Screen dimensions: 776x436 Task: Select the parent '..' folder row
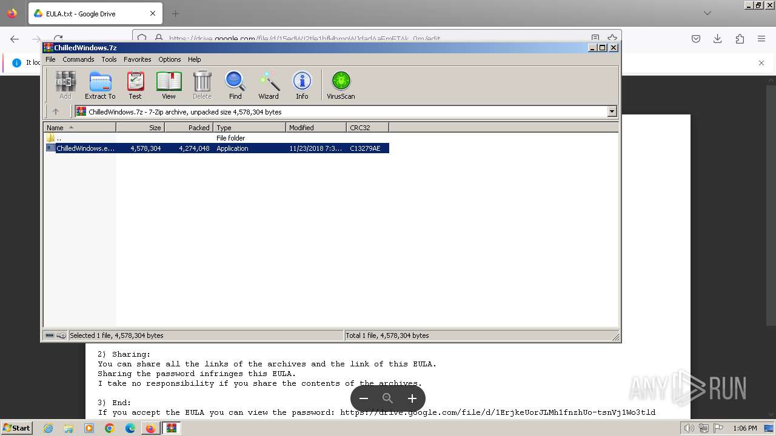(x=216, y=138)
